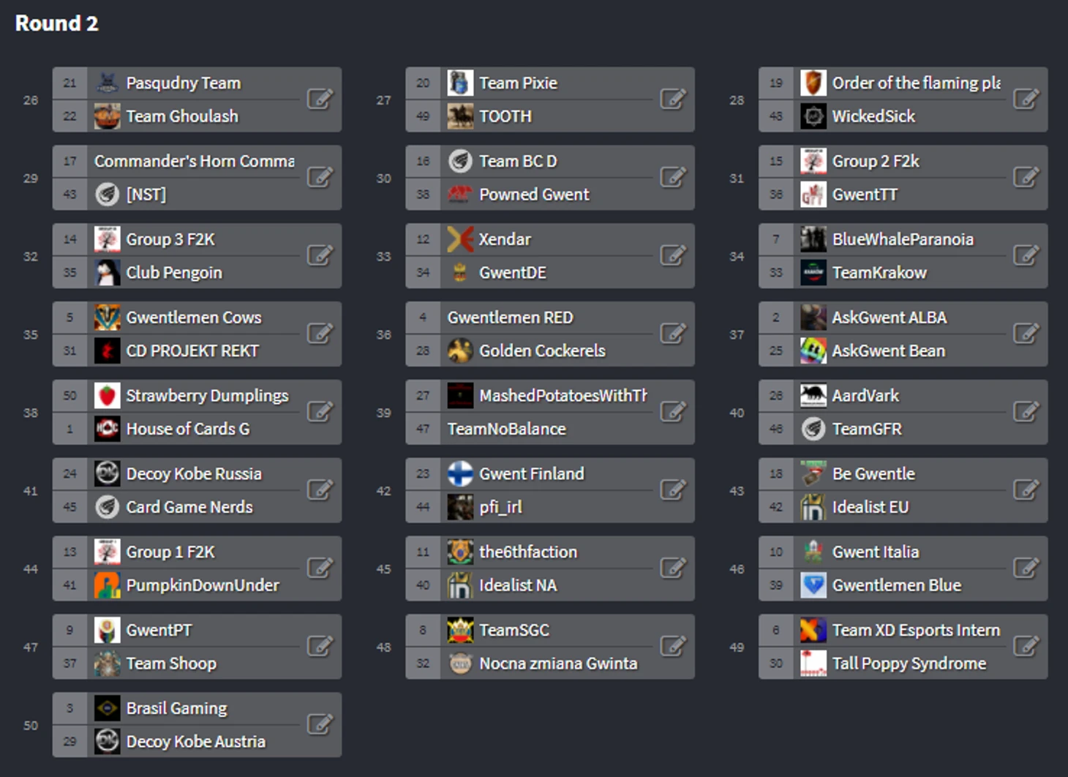
Task: Click Commander's Horn team name
Action: pyautogui.click(x=195, y=161)
